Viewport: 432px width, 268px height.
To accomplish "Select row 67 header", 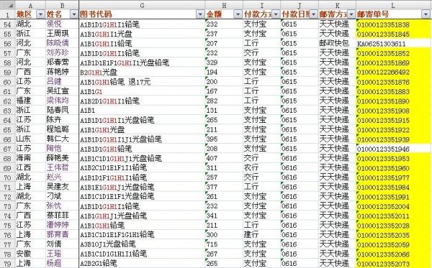I will [7, 149].
